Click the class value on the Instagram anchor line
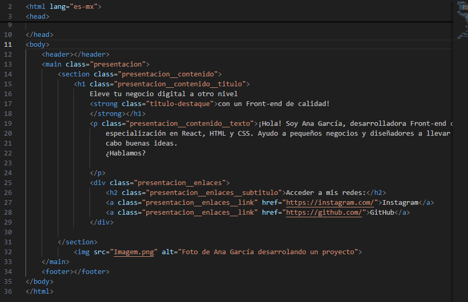The width and height of the screenshot is (468, 302). point(200,202)
